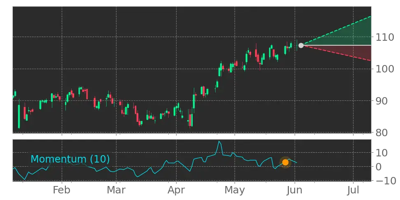The height and width of the screenshot is (200, 400).
Task: Click the momentum line's highest peak in late April
Action: [219, 141]
